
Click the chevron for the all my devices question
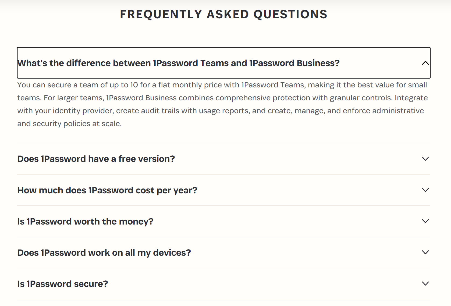click(425, 252)
